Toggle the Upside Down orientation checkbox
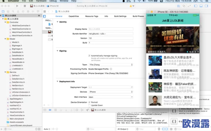This screenshot has height=131, width=211. [89, 105]
